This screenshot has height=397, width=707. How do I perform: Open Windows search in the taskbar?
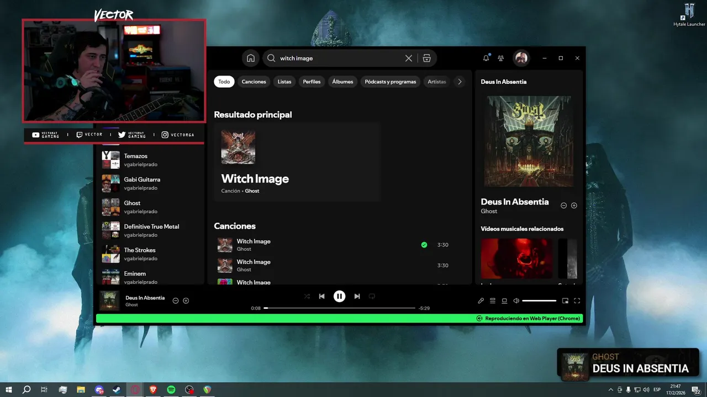pos(27,390)
